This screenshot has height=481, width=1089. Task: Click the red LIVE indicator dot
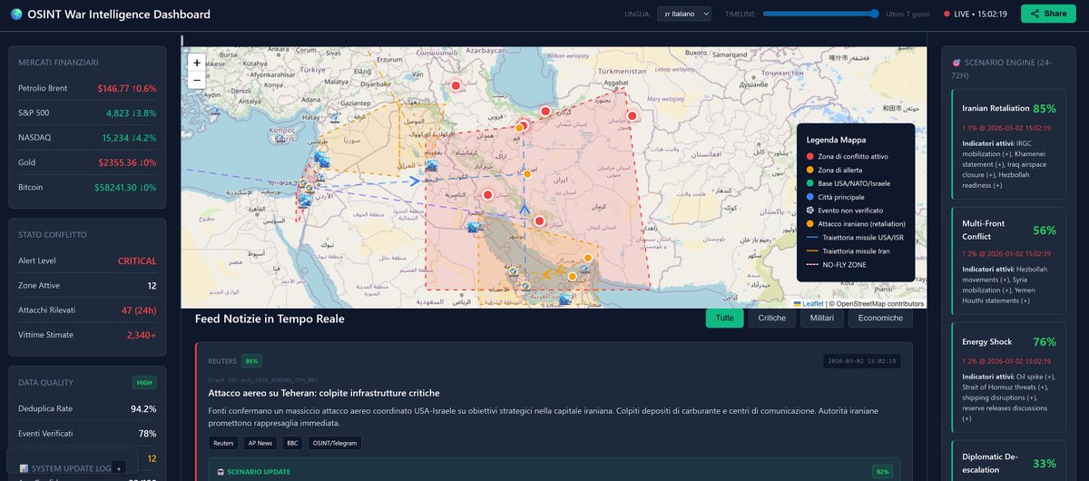click(x=947, y=14)
